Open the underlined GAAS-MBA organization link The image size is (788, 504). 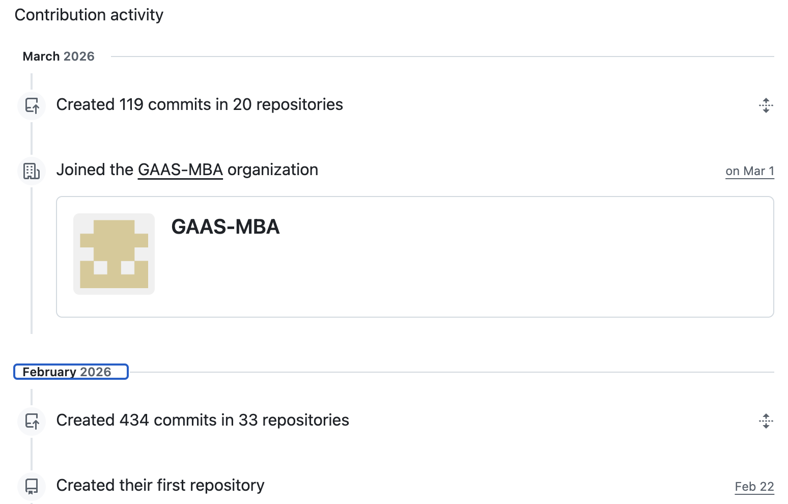click(x=180, y=170)
